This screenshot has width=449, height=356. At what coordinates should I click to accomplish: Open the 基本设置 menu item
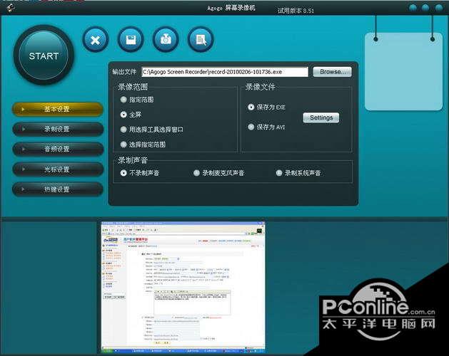point(58,109)
